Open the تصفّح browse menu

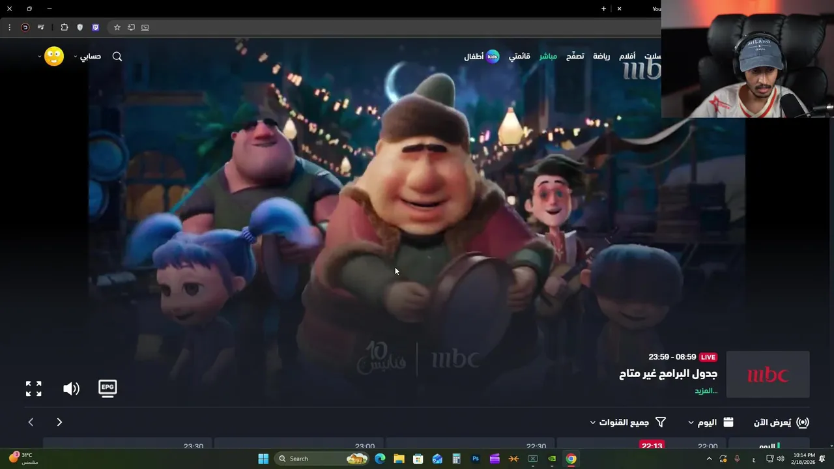point(575,57)
